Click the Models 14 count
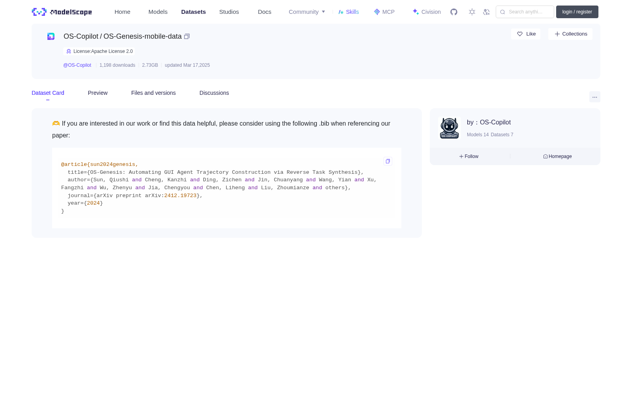632x395 pixels. click(478, 135)
